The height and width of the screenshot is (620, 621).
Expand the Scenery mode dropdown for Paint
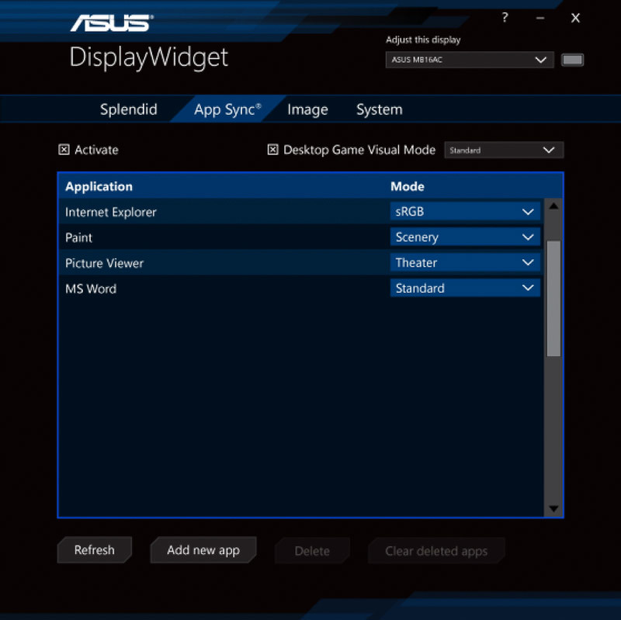click(x=465, y=237)
